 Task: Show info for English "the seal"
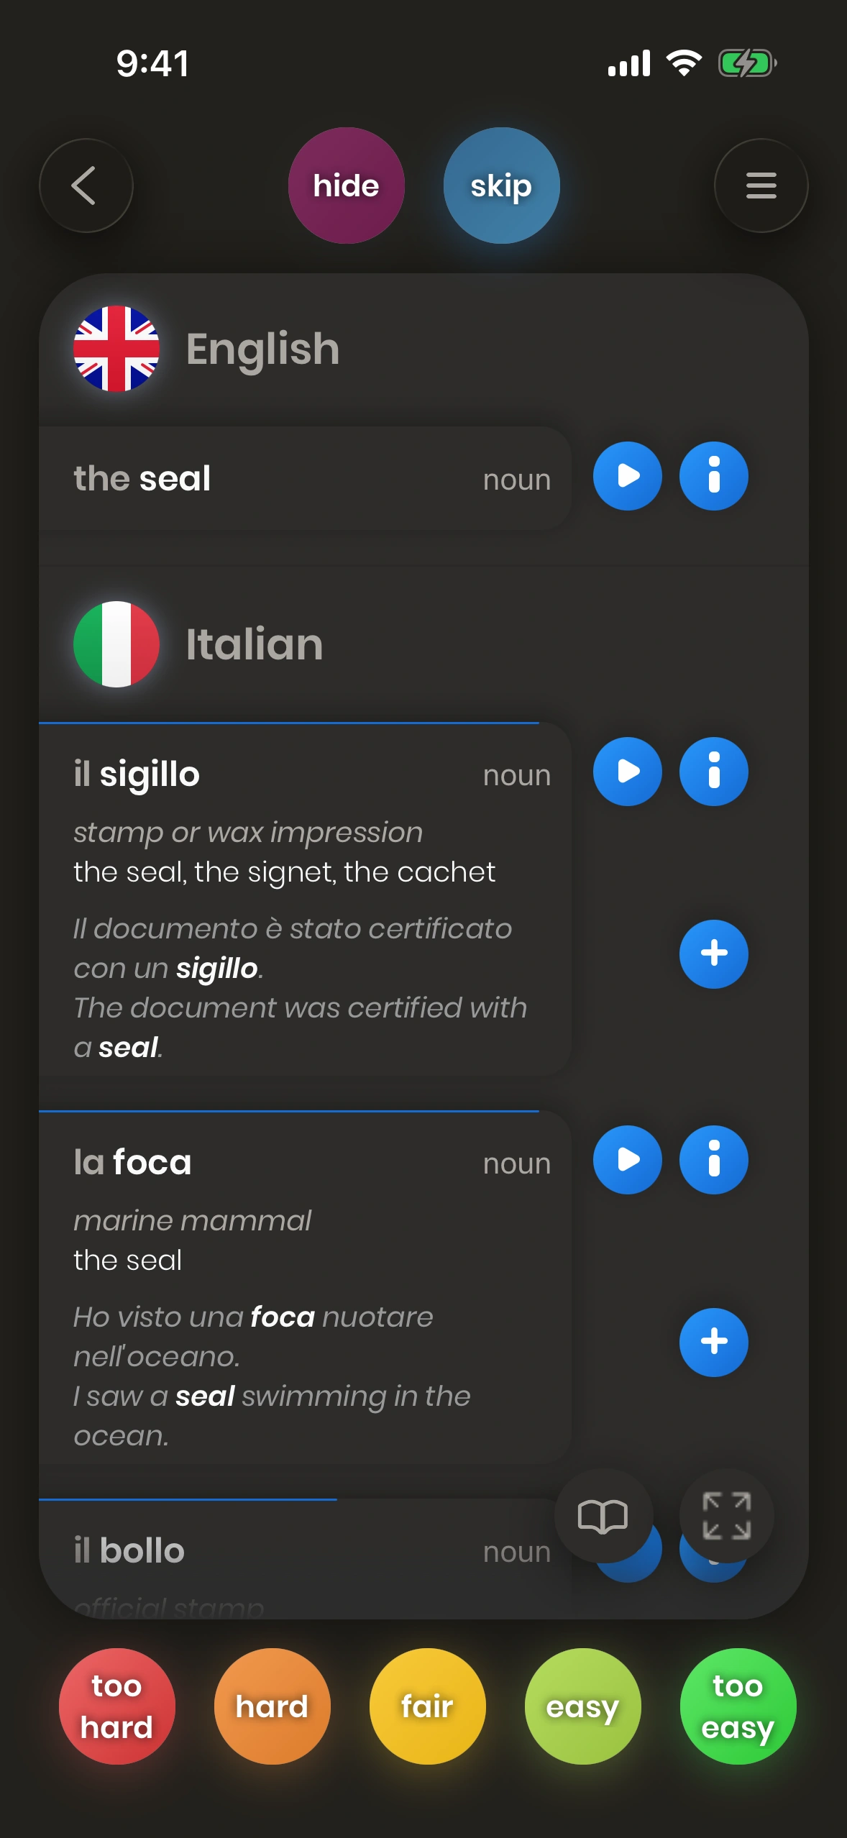713,476
